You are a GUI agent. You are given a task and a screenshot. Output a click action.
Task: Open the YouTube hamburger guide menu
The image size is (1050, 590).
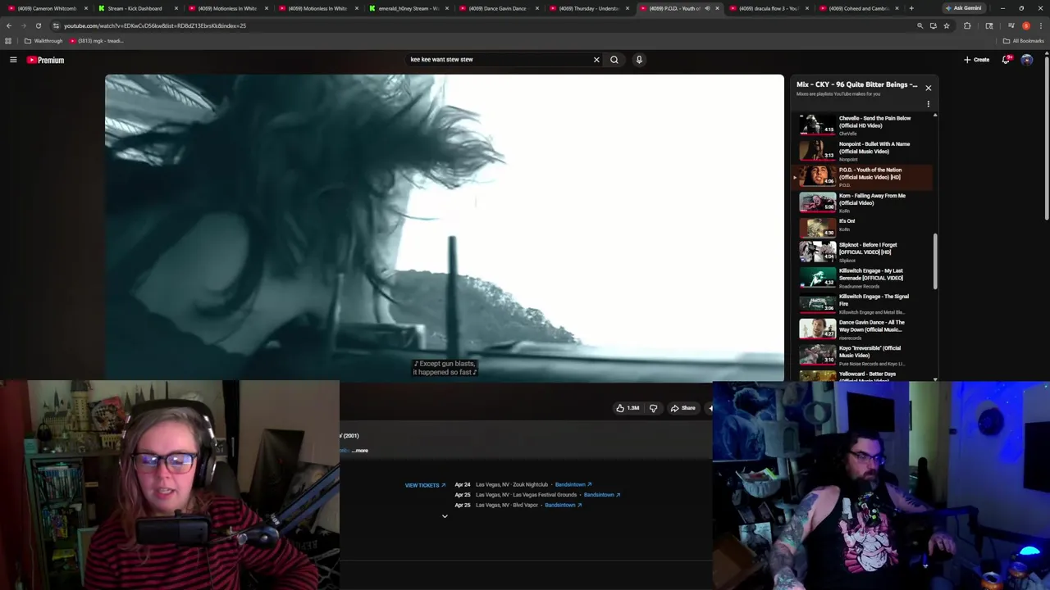pos(13,60)
